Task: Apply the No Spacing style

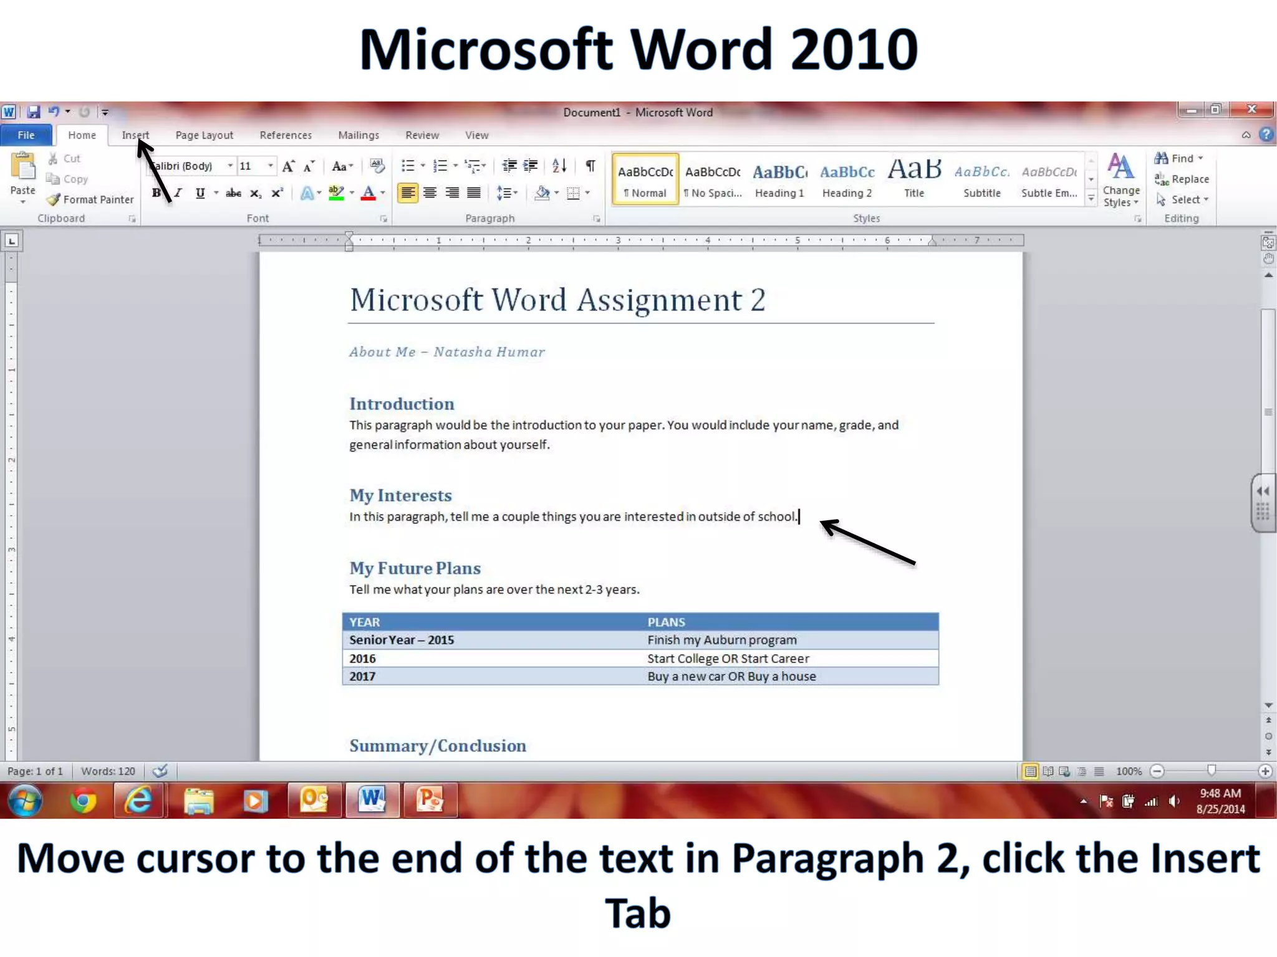Action: [x=713, y=179]
